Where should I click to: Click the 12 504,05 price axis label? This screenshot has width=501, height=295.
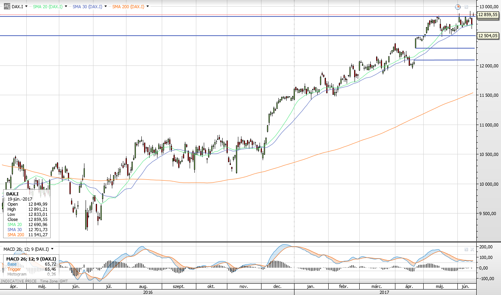point(488,36)
